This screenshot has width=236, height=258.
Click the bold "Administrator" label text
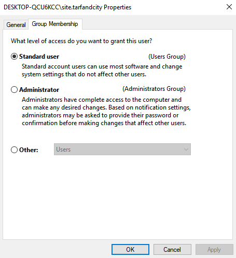pyautogui.click(x=39, y=90)
